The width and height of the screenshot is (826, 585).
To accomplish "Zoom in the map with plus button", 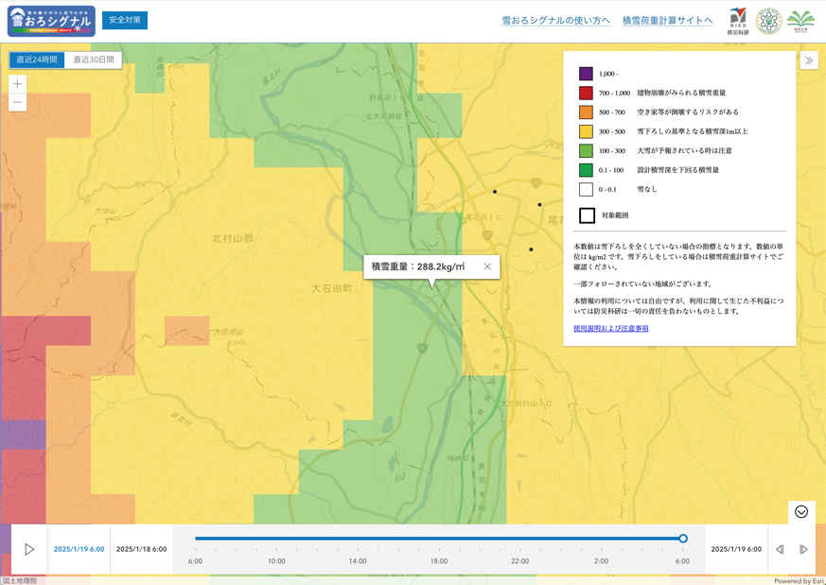I will click(x=17, y=84).
